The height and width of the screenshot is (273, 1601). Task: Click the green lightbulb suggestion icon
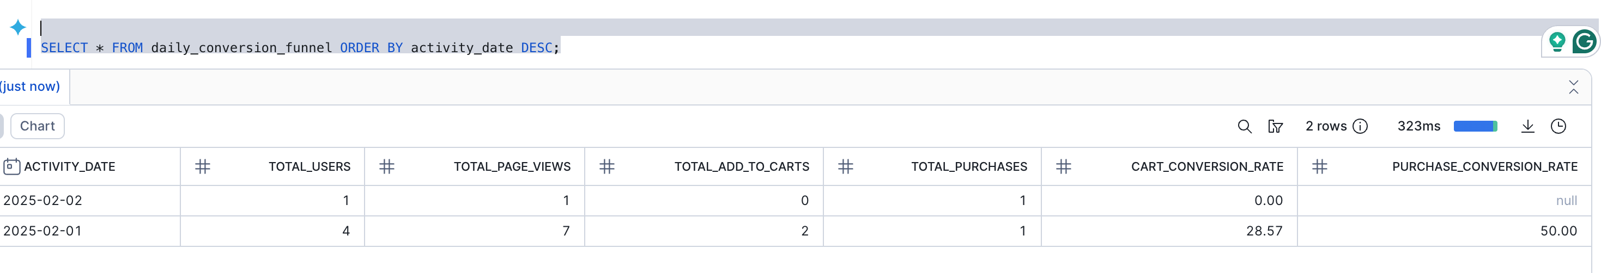1557,41
